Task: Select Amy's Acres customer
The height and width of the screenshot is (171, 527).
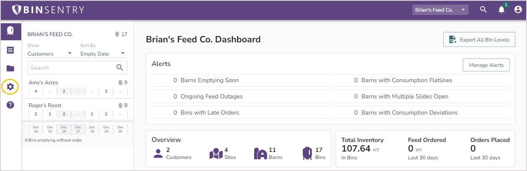Action: coord(43,83)
